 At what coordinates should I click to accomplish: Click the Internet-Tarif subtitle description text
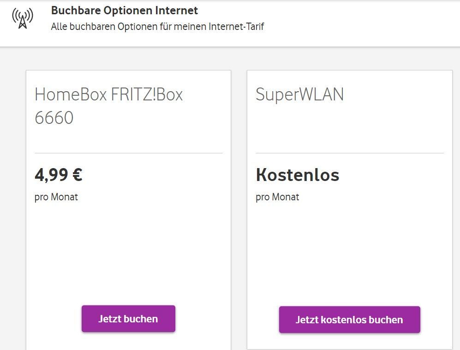point(157,26)
